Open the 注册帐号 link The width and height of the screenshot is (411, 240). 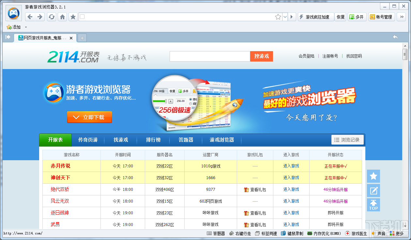coord(330,56)
